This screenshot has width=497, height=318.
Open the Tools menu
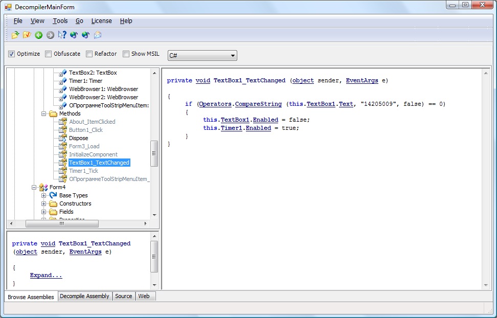coord(60,21)
